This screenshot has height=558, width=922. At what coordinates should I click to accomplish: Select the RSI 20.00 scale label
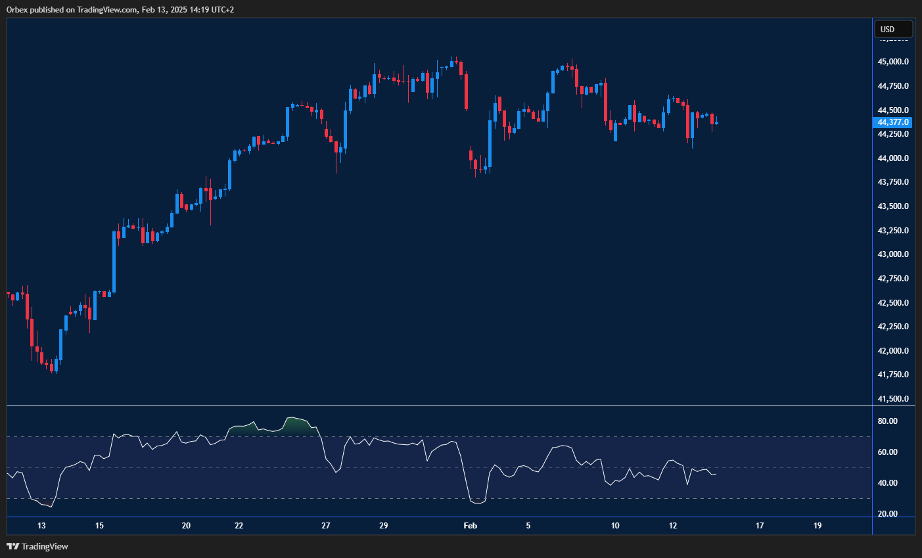(888, 514)
